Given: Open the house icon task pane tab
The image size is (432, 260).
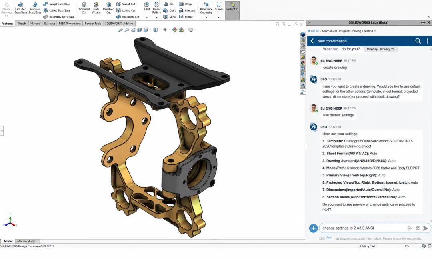Looking at the screenshot, I should coord(303,86).
